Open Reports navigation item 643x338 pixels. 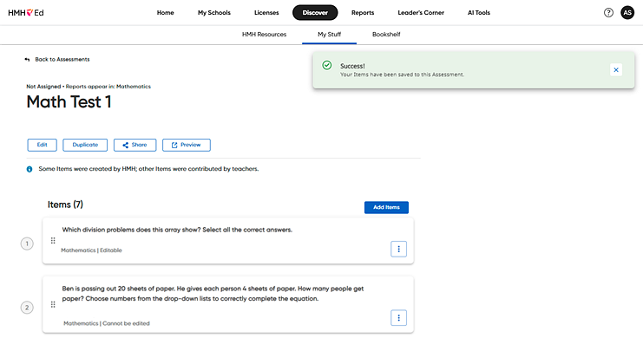click(363, 13)
